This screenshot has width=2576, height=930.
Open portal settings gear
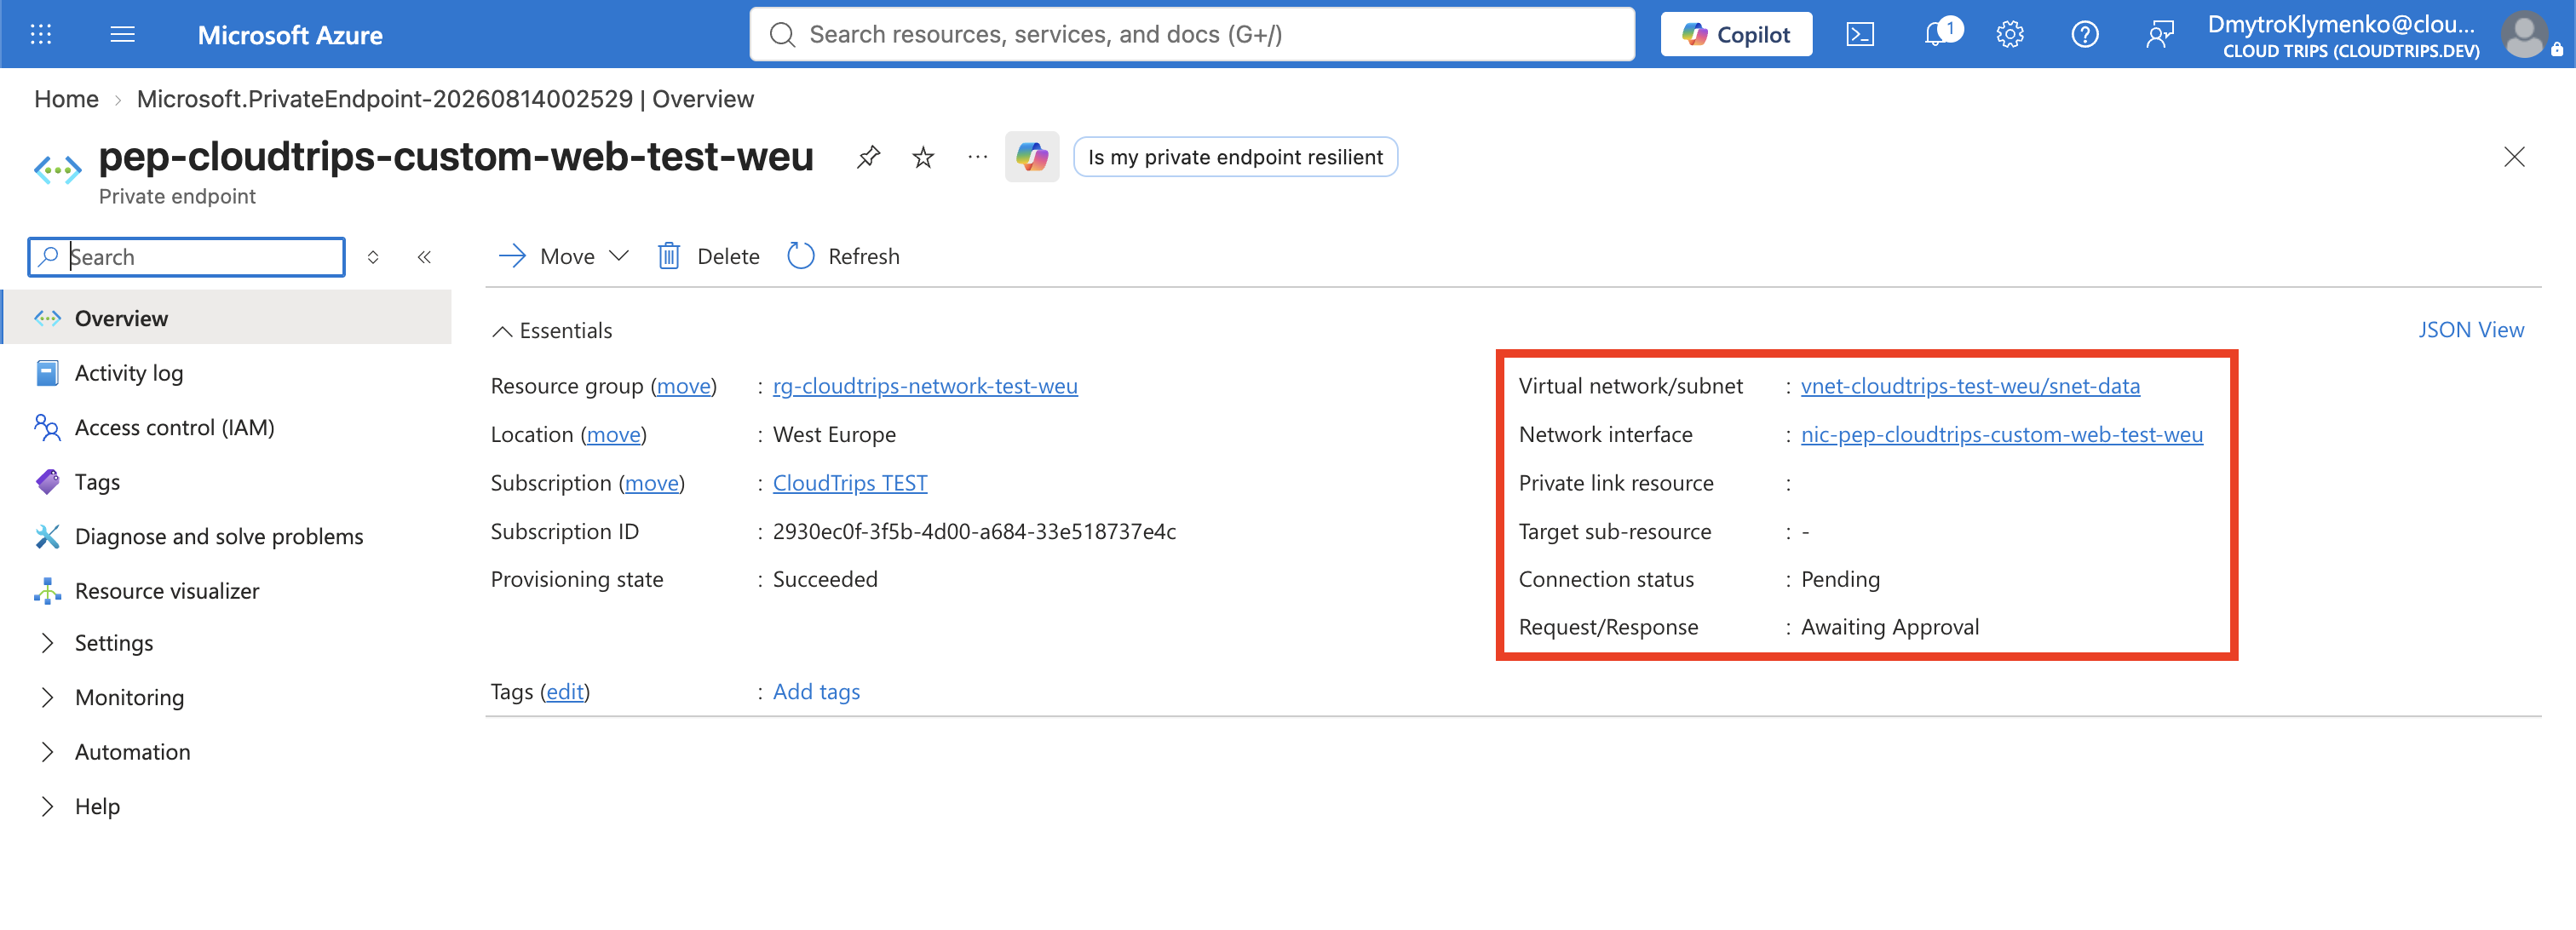point(2010,34)
